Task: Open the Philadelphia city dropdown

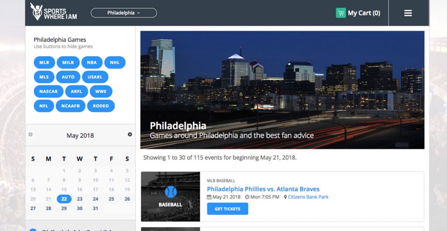Action: click(x=124, y=13)
